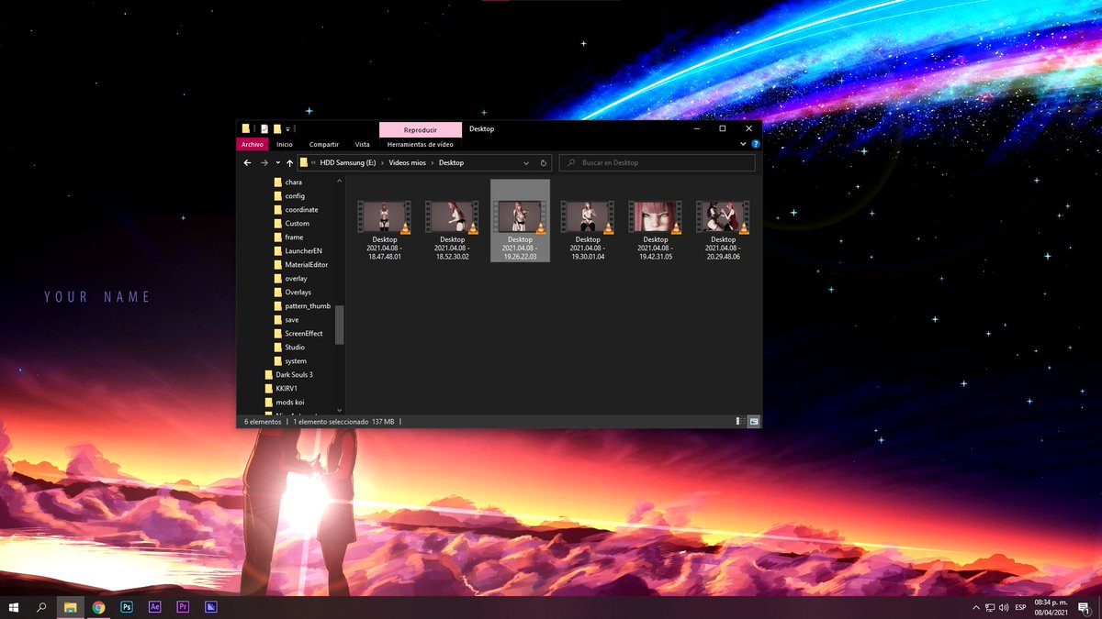Screen dimensions: 1102x619
Task: Refresh the Desktop folder view
Action: [544, 162]
